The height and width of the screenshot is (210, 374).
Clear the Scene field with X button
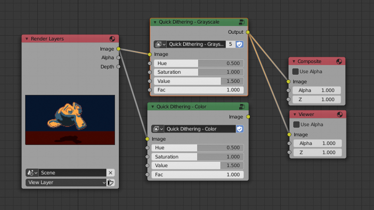pos(111,172)
